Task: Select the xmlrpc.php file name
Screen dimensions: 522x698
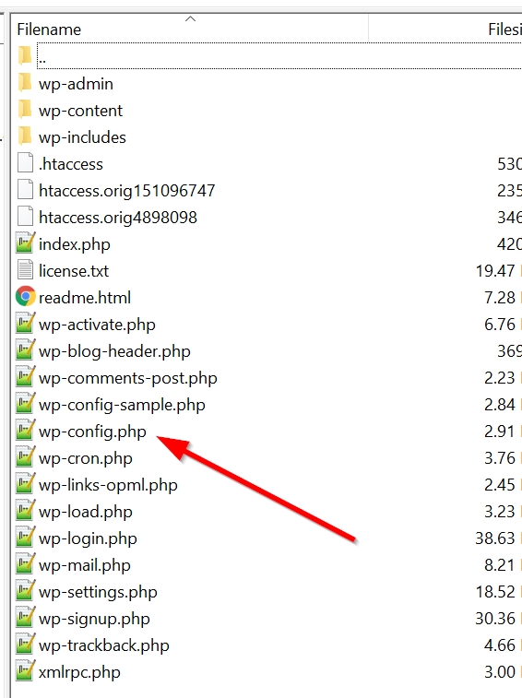Action: (x=79, y=671)
